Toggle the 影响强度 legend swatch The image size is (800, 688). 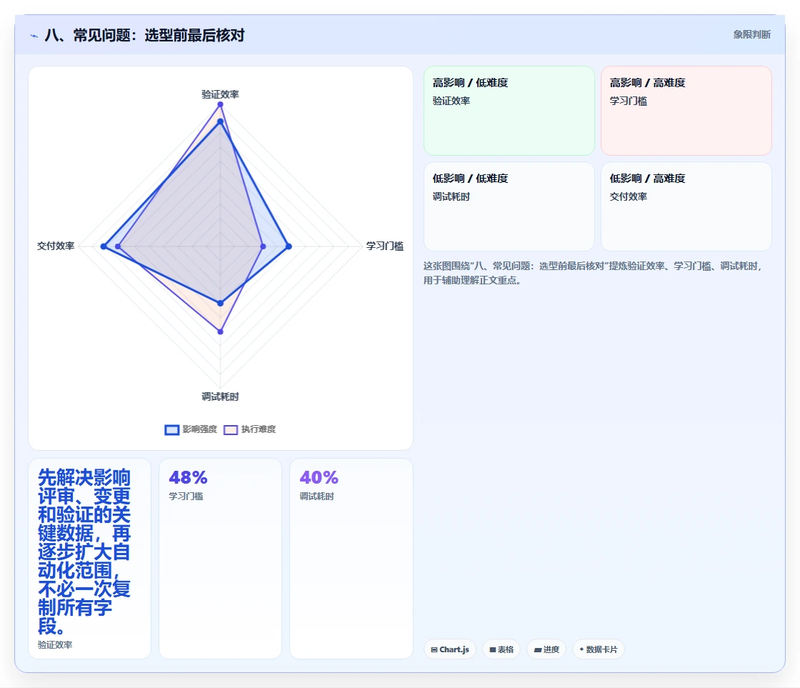click(x=172, y=430)
